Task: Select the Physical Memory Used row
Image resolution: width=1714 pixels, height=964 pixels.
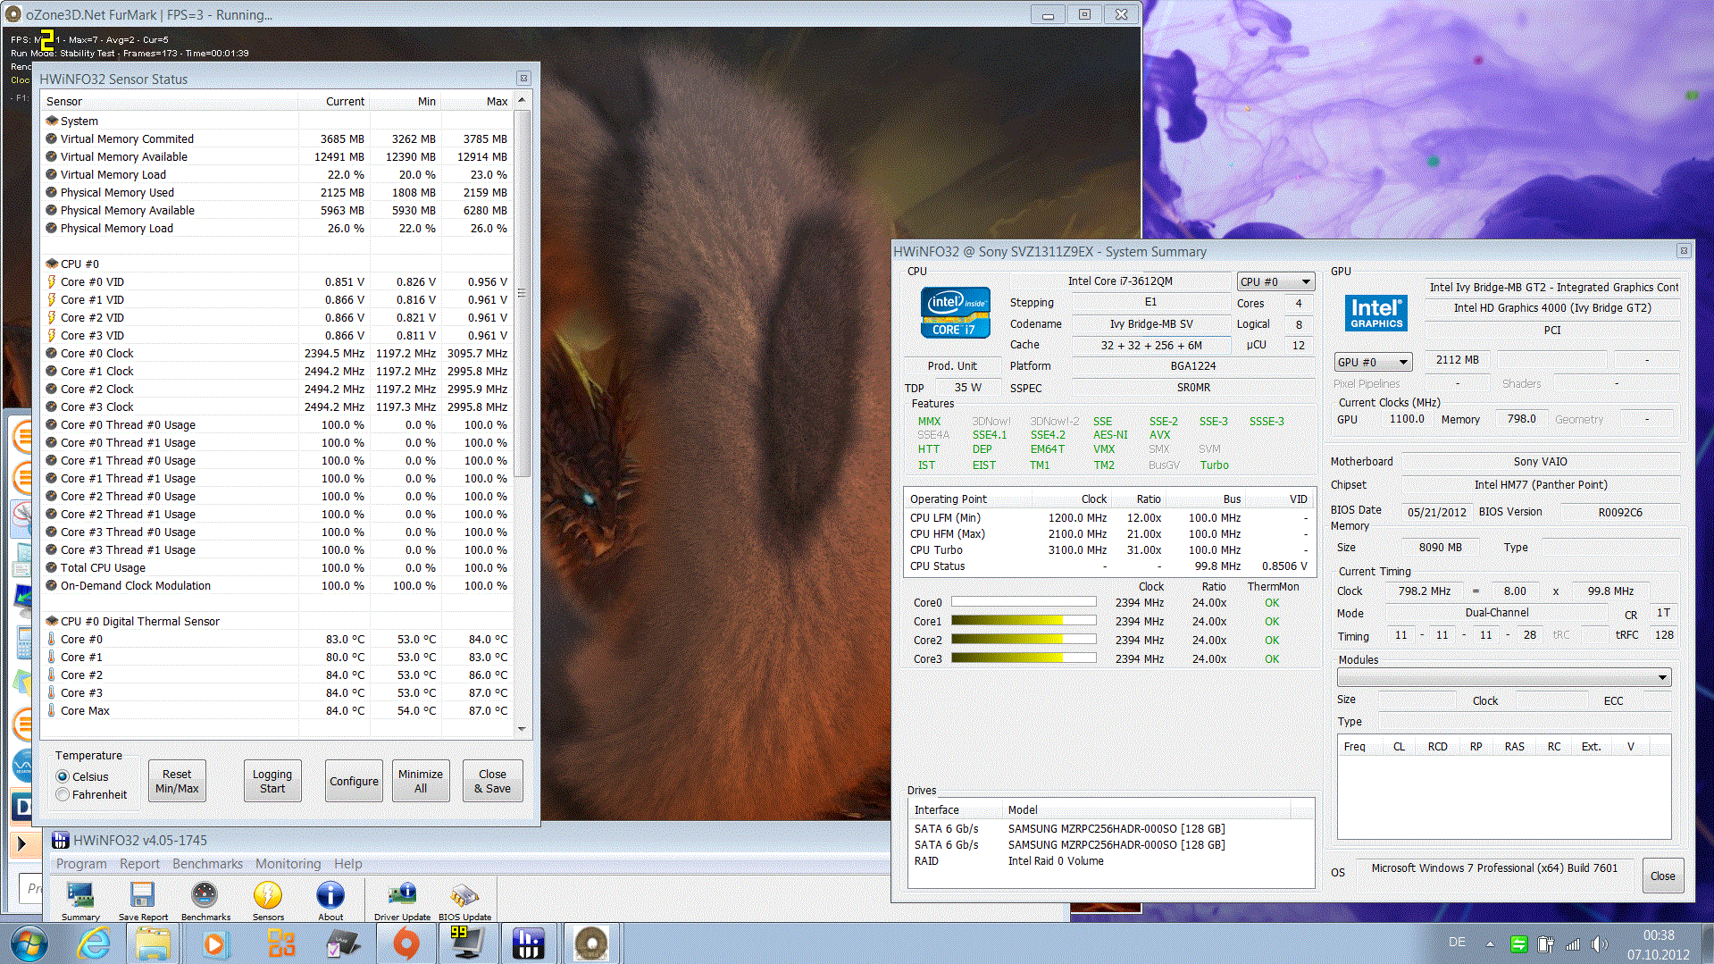Action: pyautogui.click(x=277, y=192)
